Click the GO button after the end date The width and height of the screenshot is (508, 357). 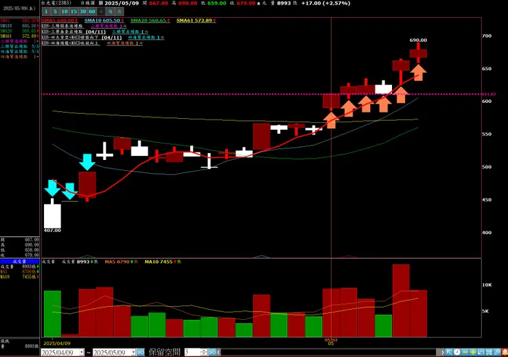[x=140, y=352]
